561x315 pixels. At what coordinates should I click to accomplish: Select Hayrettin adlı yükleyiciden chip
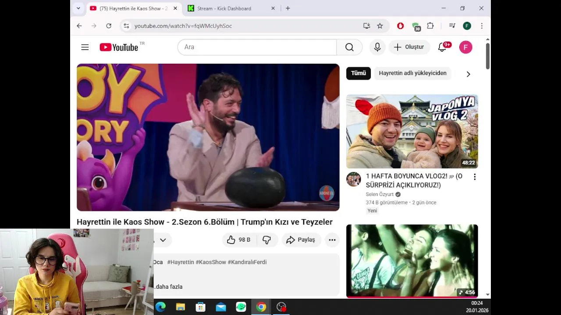tap(412, 73)
